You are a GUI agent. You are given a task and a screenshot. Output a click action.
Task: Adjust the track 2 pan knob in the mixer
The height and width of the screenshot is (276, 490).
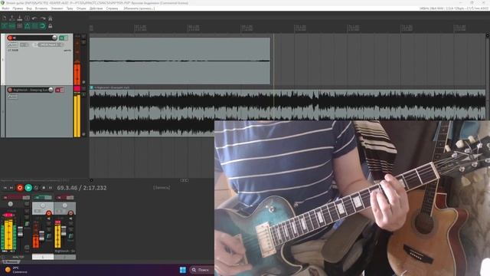(64, 205)
